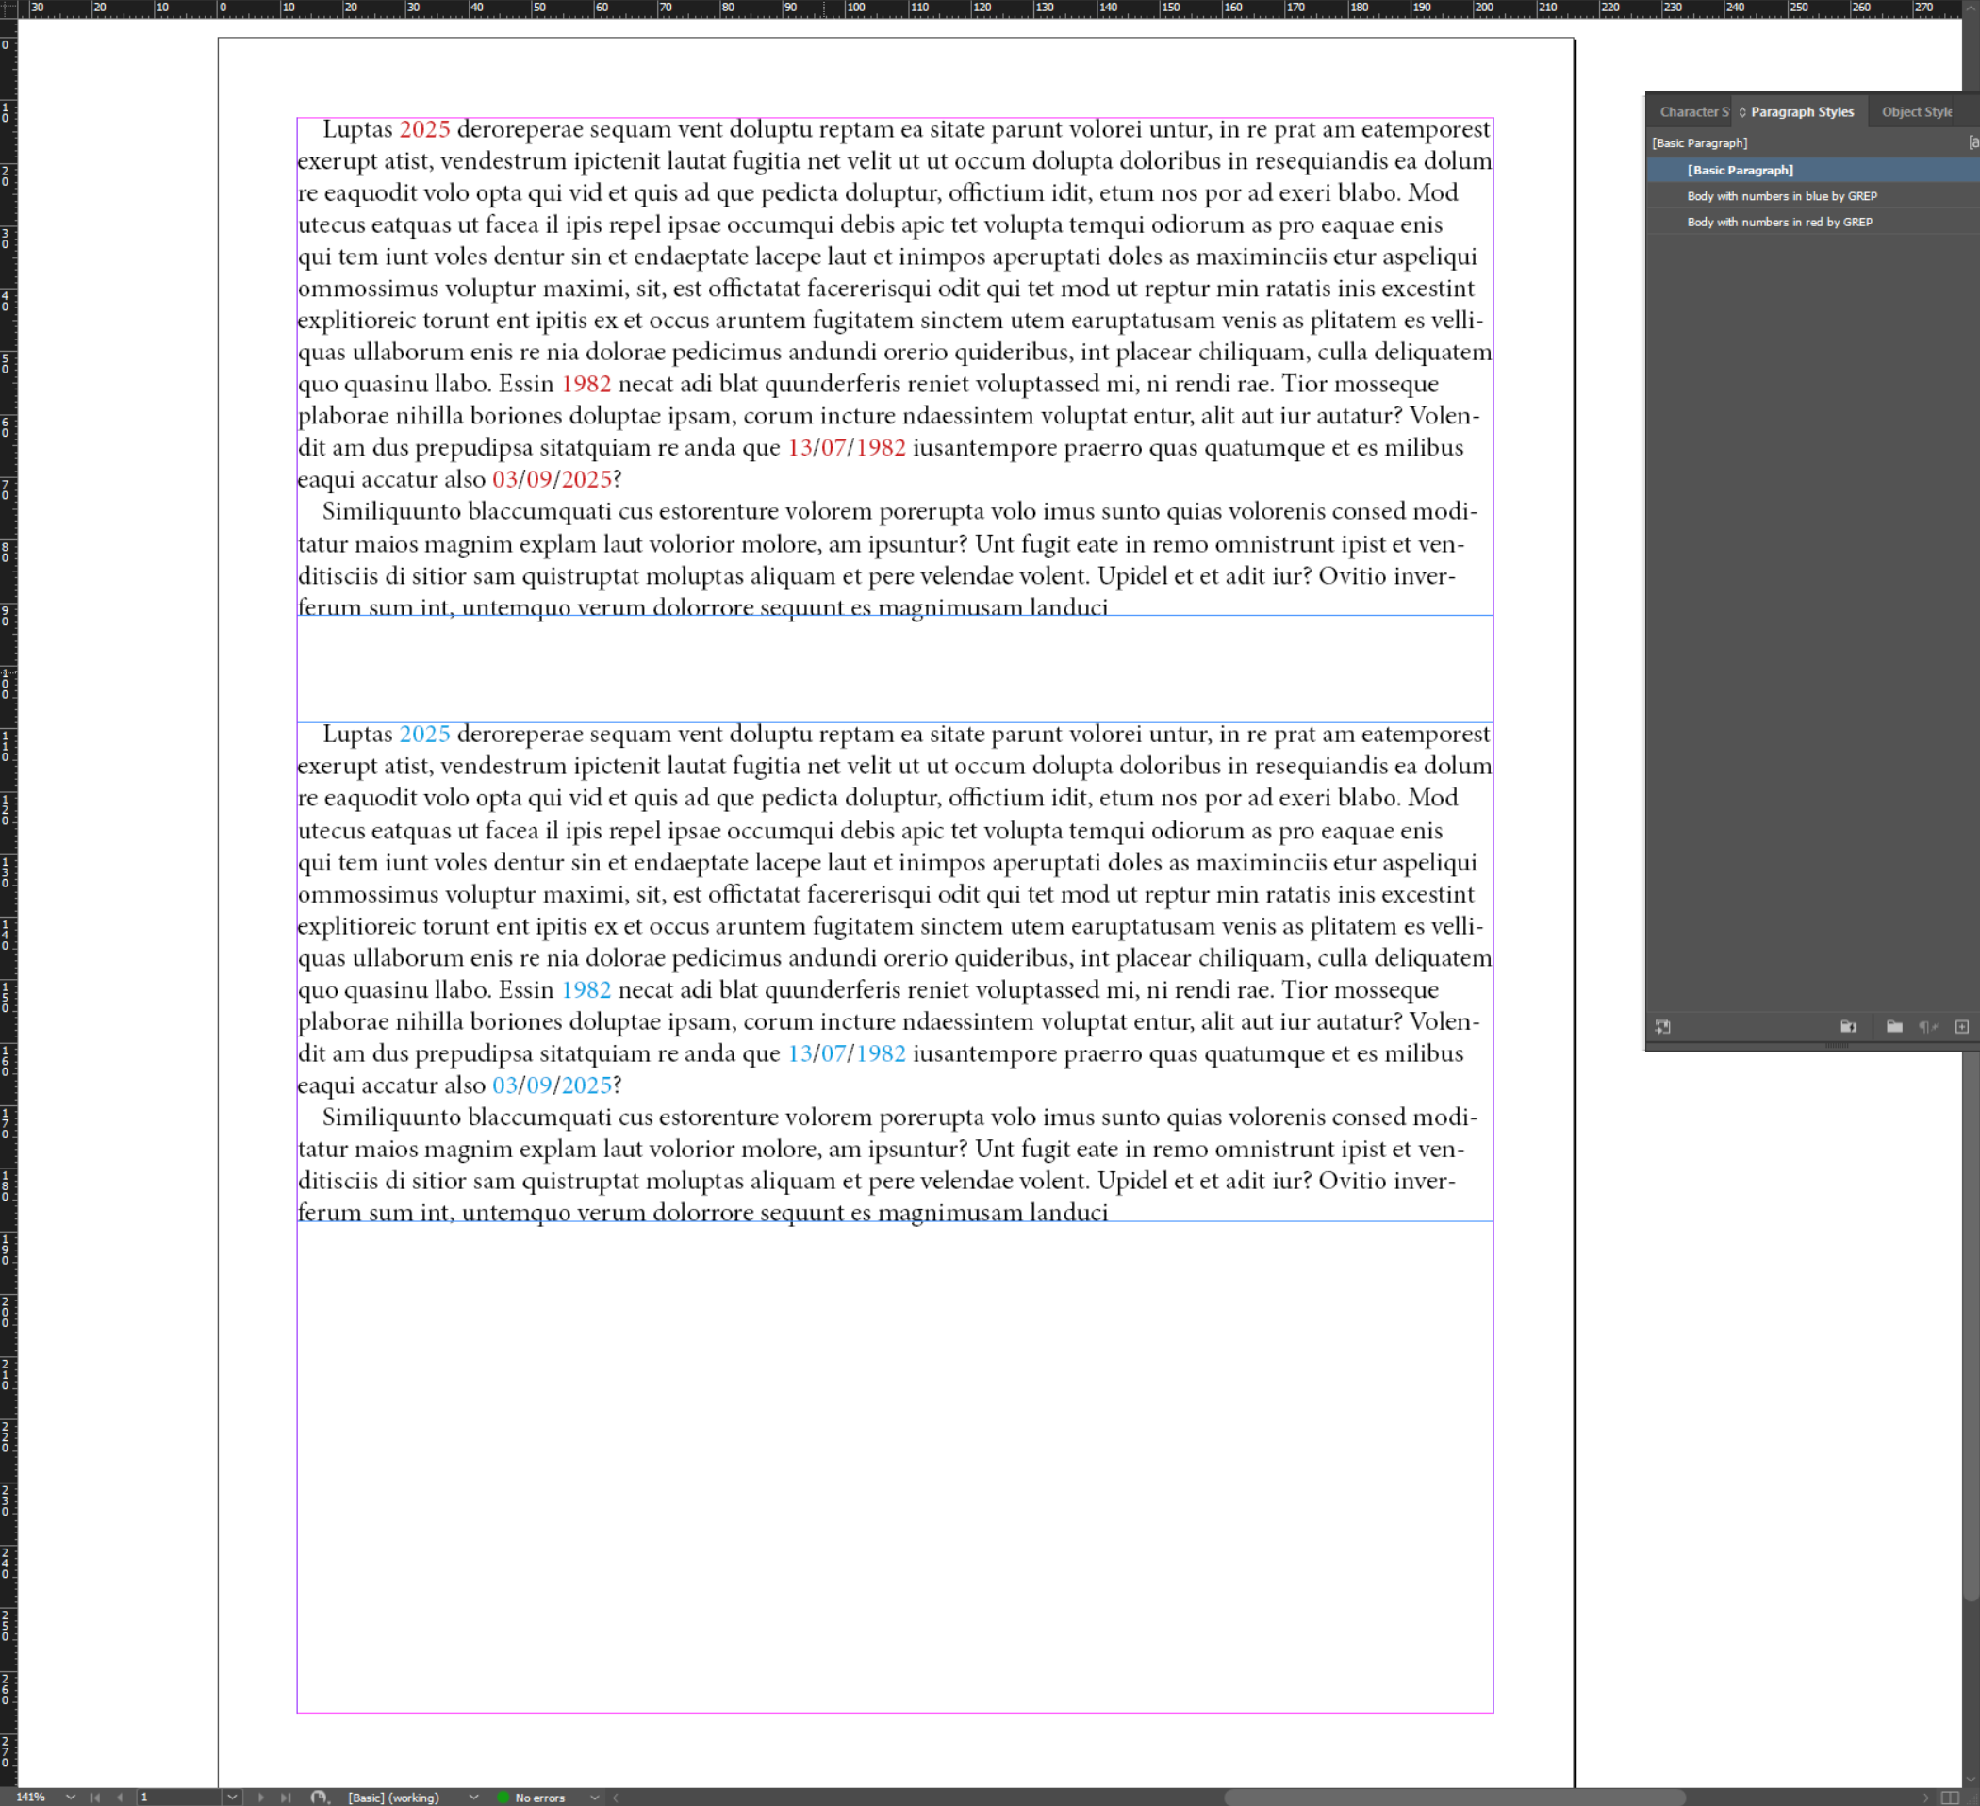This screenshot has width=1980, height=1806.
Task: Go to first page arrow in status bar
Action: [x=95, y=1798]
